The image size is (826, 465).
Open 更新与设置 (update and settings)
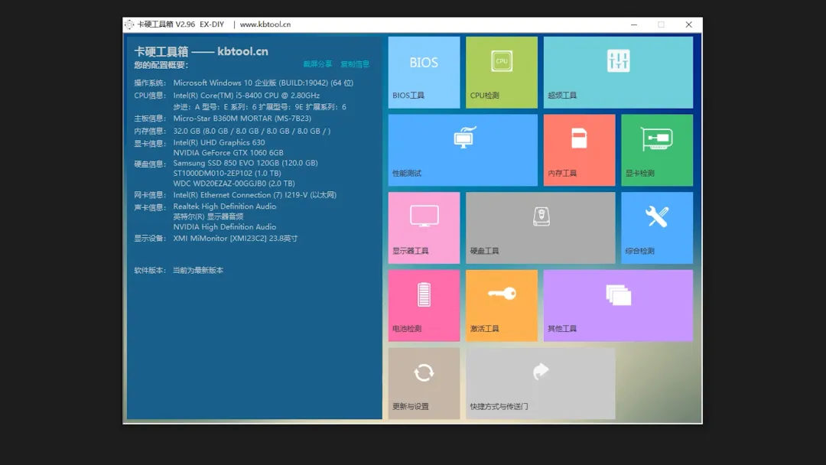[424, 382]
